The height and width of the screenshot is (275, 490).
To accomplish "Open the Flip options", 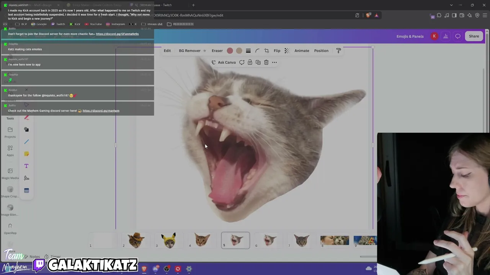I will pos(277,51).
